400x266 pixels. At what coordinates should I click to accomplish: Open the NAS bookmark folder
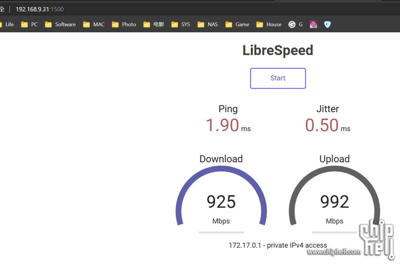(x=208, y=25)
